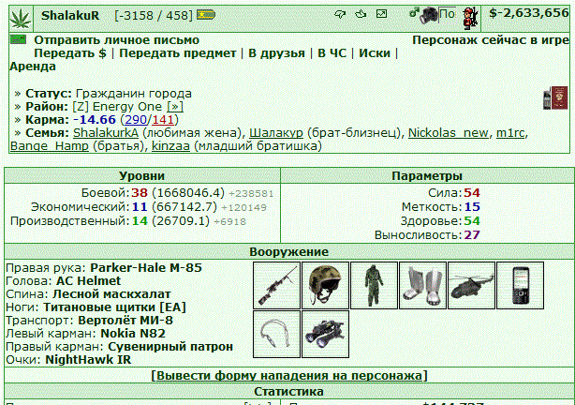The image size is (575, 405).
Task: Open the Parker-Hale M-85 rifle image
Action: pos(276,285)
